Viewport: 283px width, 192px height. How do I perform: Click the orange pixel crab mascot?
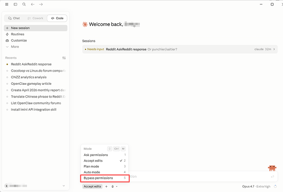pyautogui.click(x=272, y=168)
